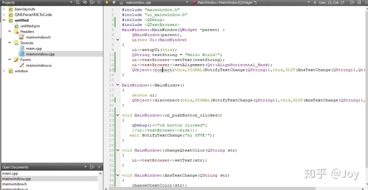Expand the QMLParseXMLToCode project

click(x=4, y=14)
